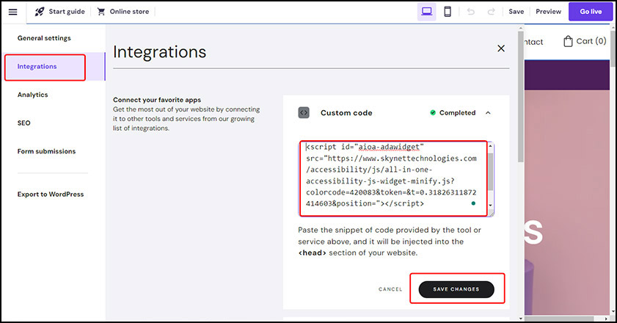
Task: Click the Online store cart icon
Action: point(101,12)
